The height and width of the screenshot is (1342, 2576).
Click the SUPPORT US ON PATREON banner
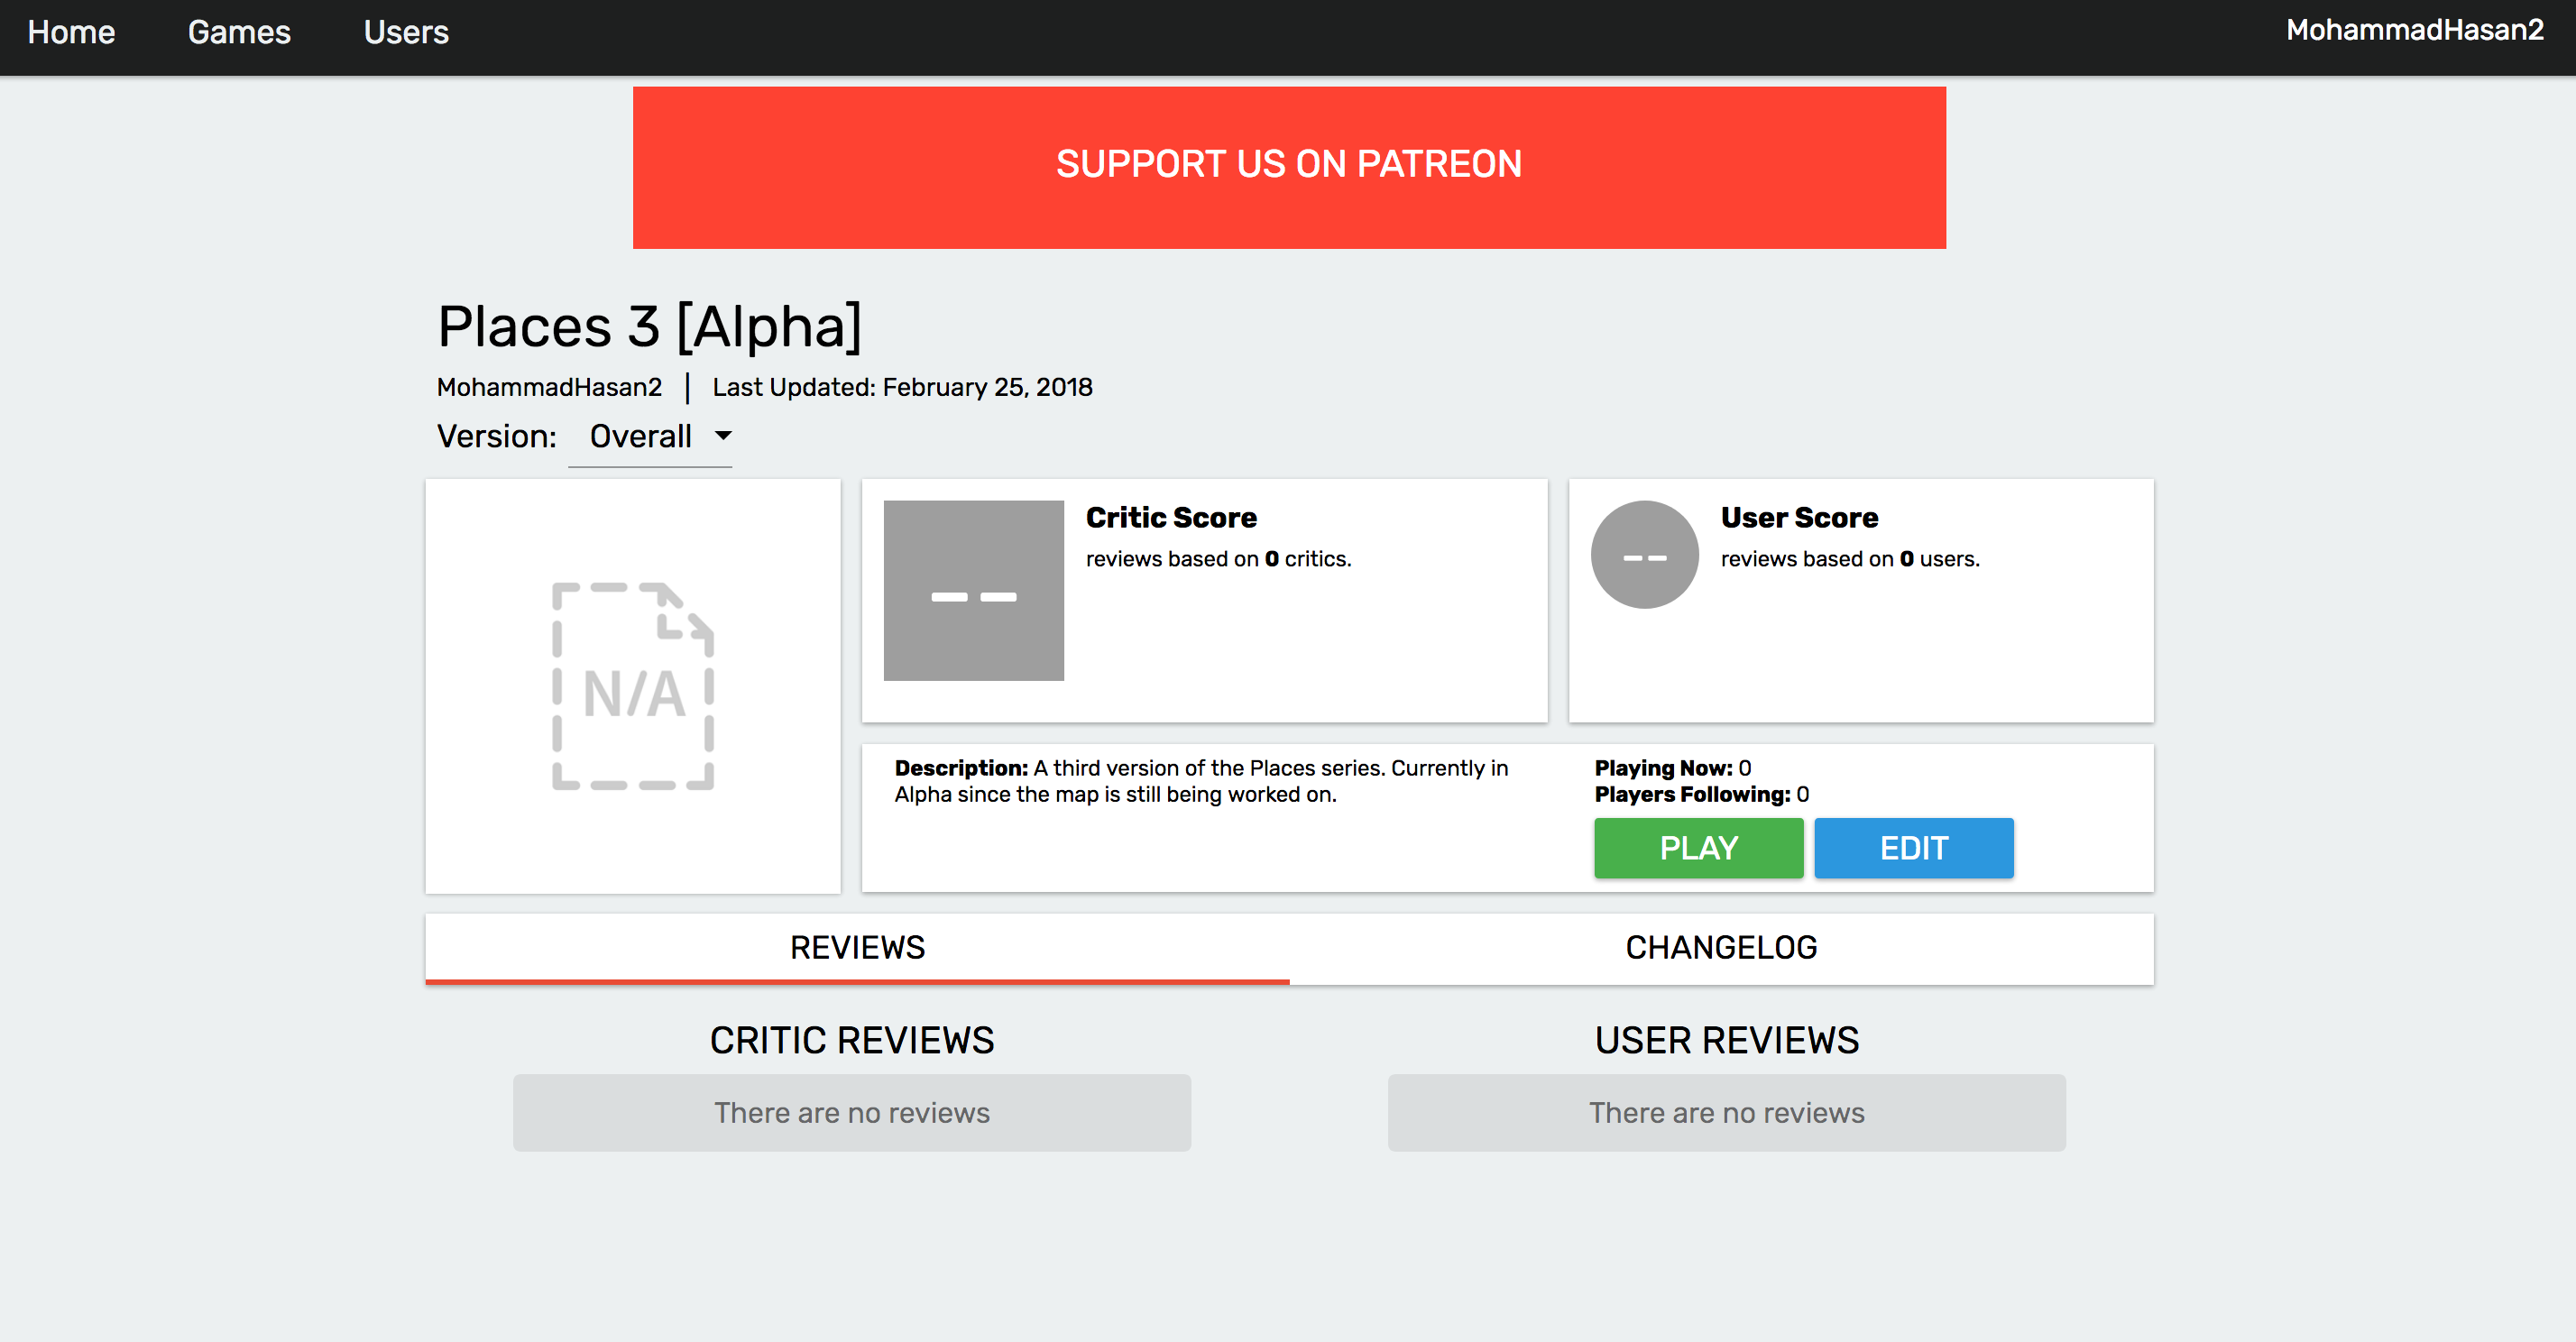pyautogui.click(x=1288, y=163)
